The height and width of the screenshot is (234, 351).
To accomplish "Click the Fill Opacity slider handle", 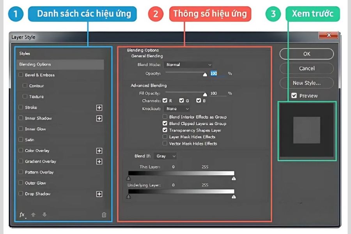I will pyautogui.click(x=205, y=94).
